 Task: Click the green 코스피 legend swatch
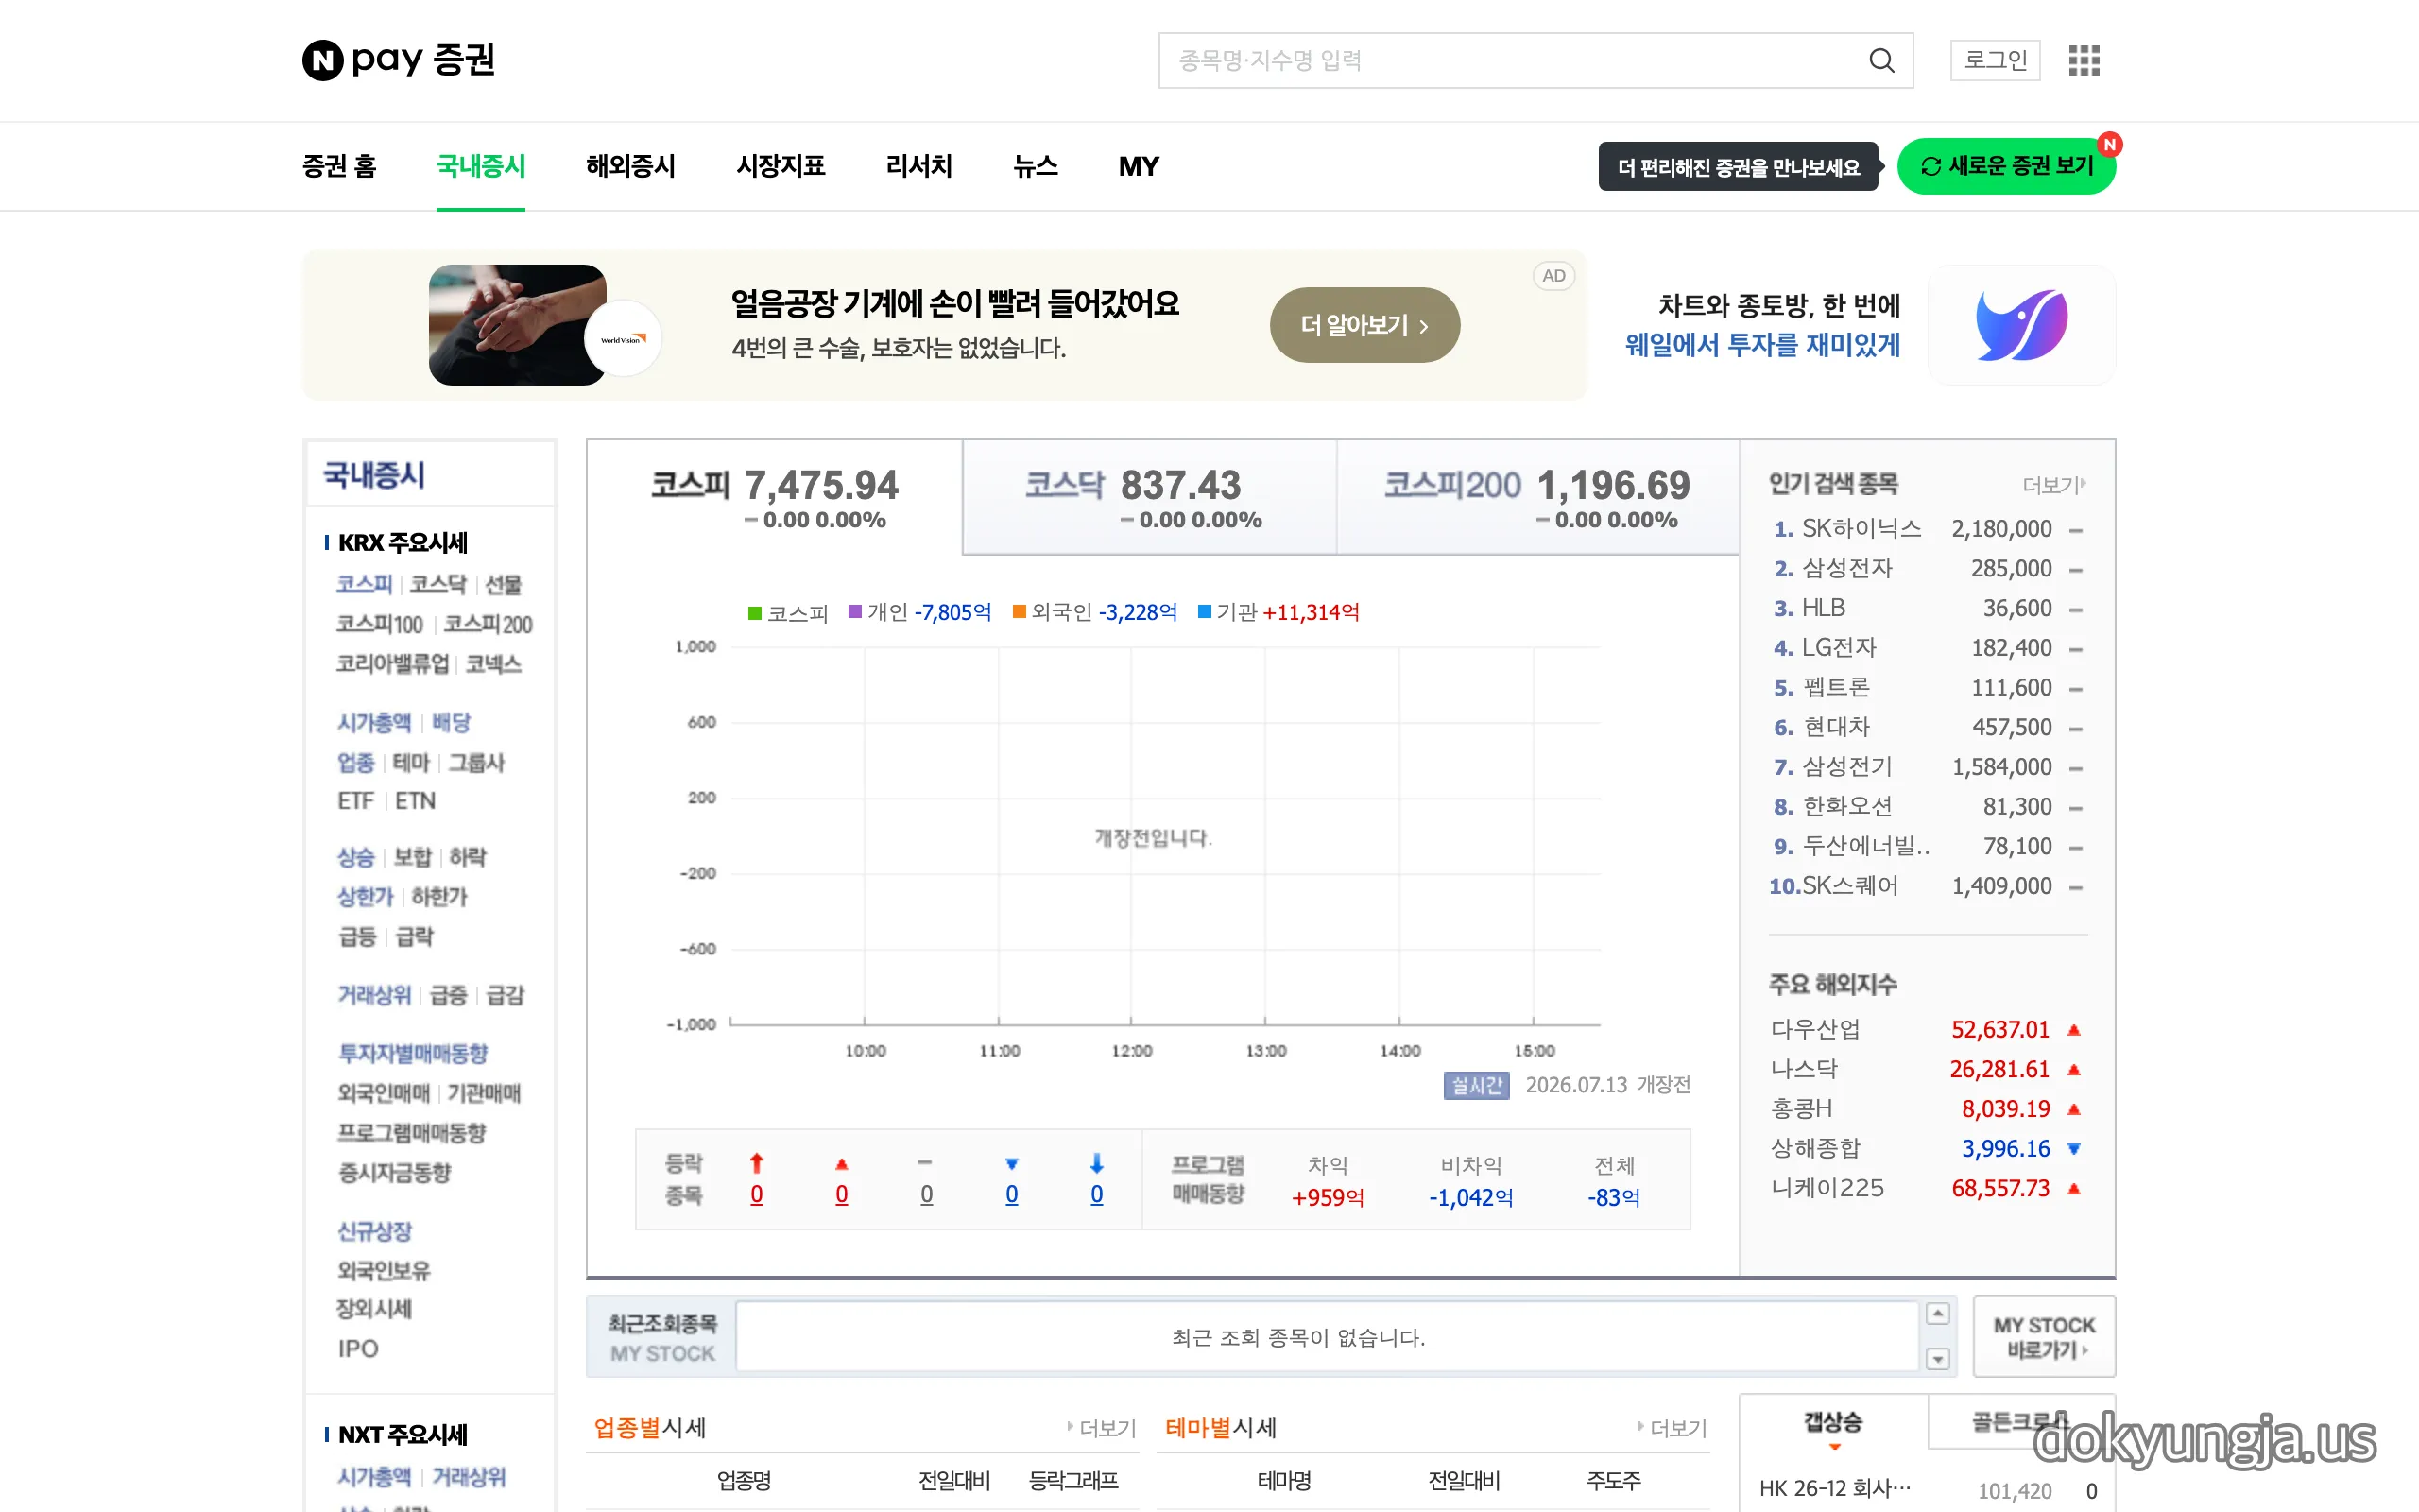(x=755, y=613)
